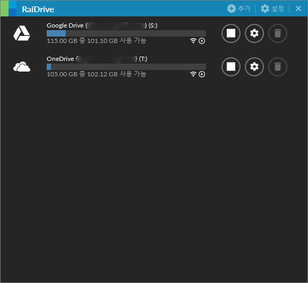Click the Google Drive service icon
This screenshot has width=308, height=283.
22,33
